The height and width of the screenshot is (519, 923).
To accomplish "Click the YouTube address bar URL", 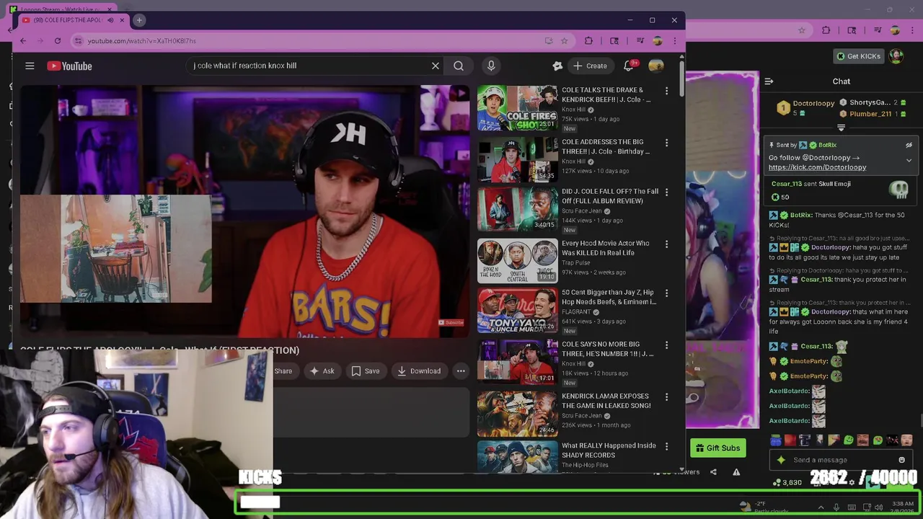I will point(142,41).
